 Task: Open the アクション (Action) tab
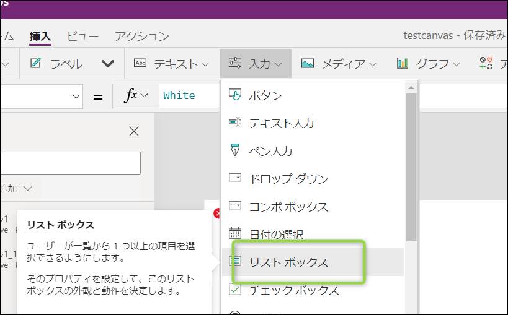tap(142, 37)
